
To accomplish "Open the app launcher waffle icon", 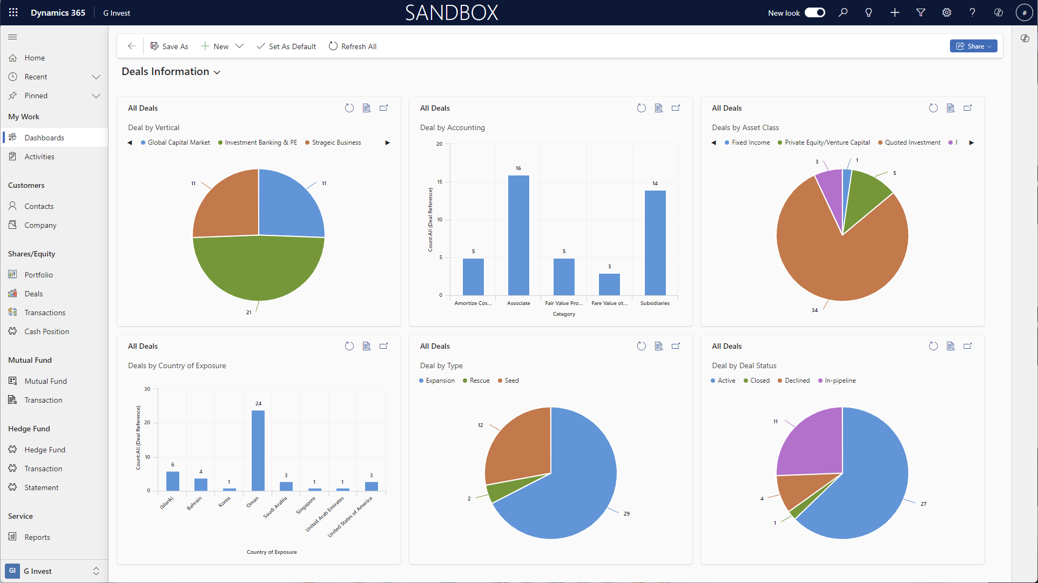I will coord(14,12).
